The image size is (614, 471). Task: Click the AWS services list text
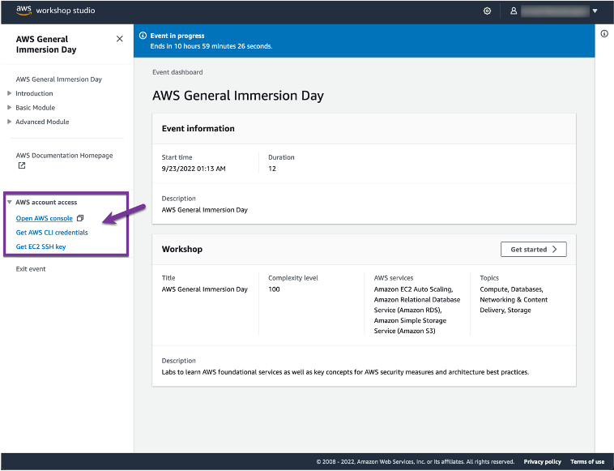click(x=417, y=310)
